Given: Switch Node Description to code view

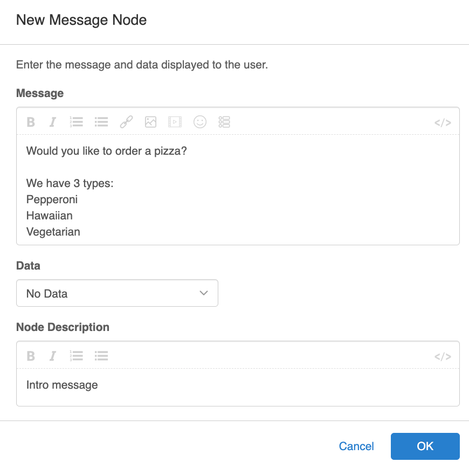Looking at the screenshot, I should [443, 356].
